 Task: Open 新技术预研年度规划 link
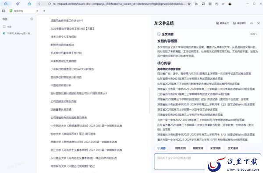(x=62, y=45)
